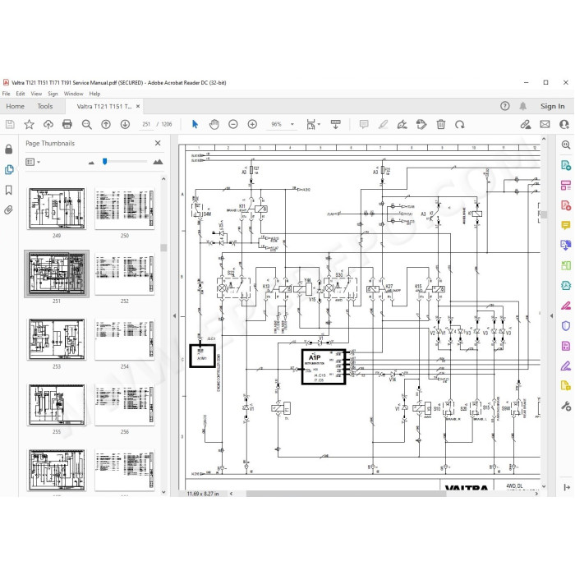Click the Save file icon

10,124
